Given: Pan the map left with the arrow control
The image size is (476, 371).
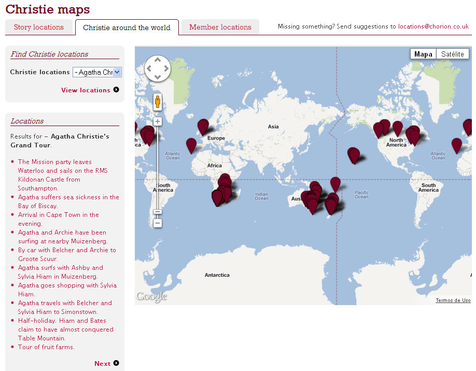Looking at the screenshot, I should coord(149,68).
